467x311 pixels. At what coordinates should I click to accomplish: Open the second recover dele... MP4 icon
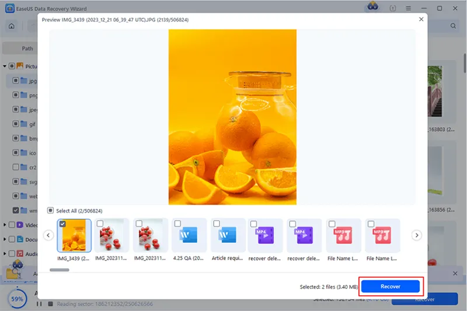point(304,235)
